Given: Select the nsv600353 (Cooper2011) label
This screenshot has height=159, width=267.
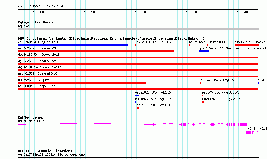Looking at the screenshot, I should click(x=38, y=86).
